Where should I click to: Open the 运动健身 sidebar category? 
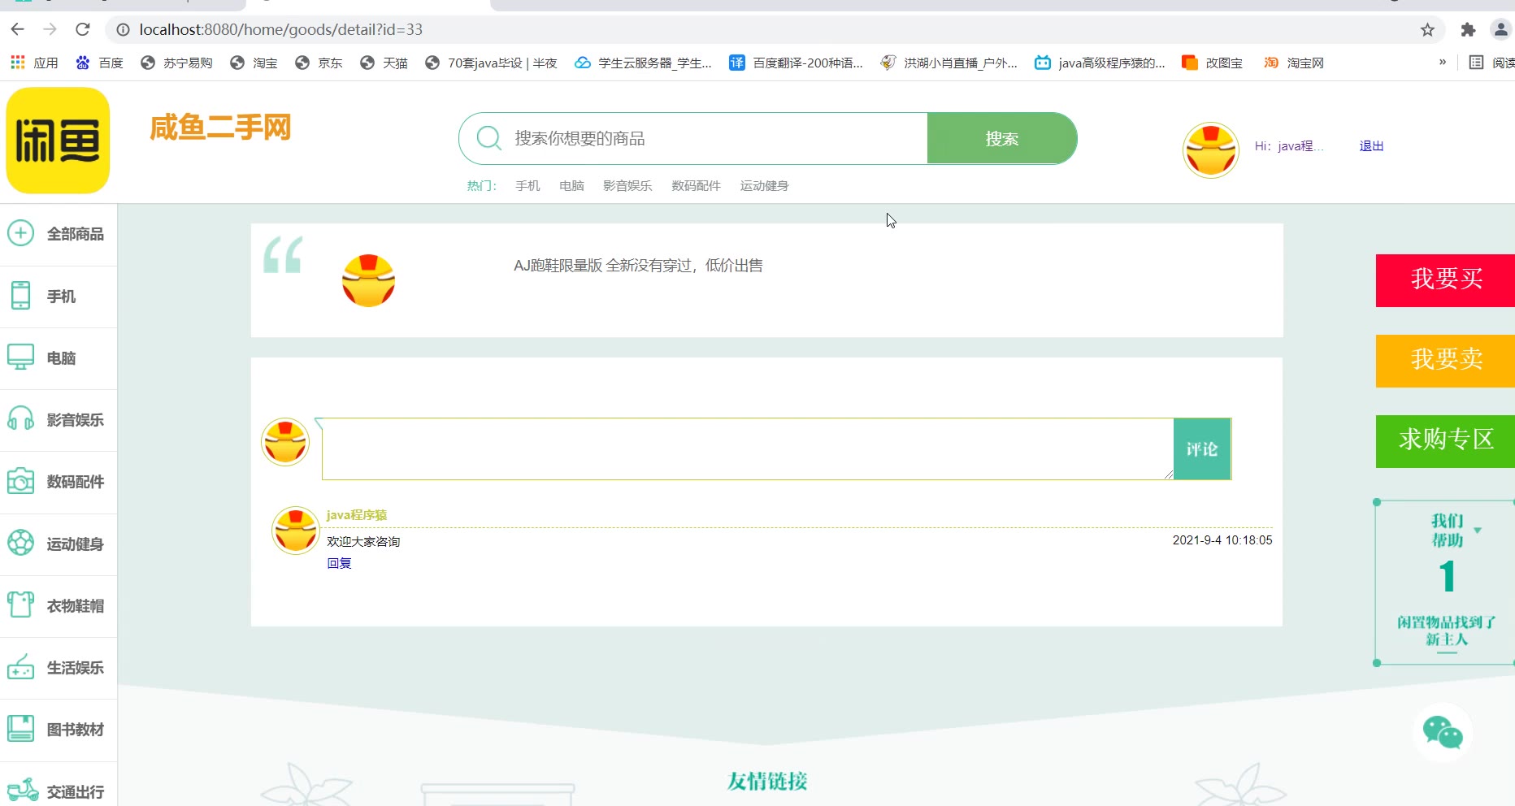coord(59,544)
